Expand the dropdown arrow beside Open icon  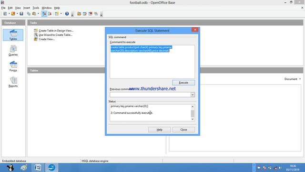tap(17, 14)
